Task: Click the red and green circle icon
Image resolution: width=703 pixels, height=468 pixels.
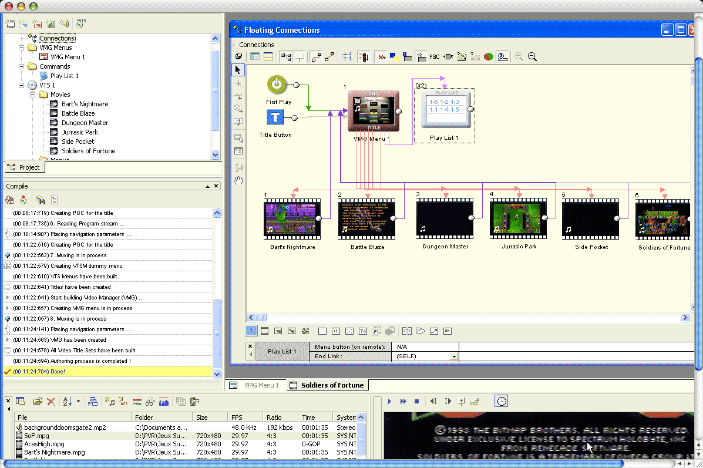Action: 489,57
